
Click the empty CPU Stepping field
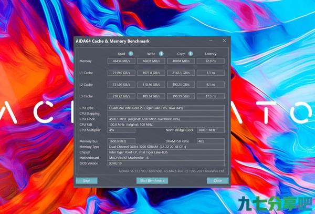pyautogui.click(x=166, y=114)
